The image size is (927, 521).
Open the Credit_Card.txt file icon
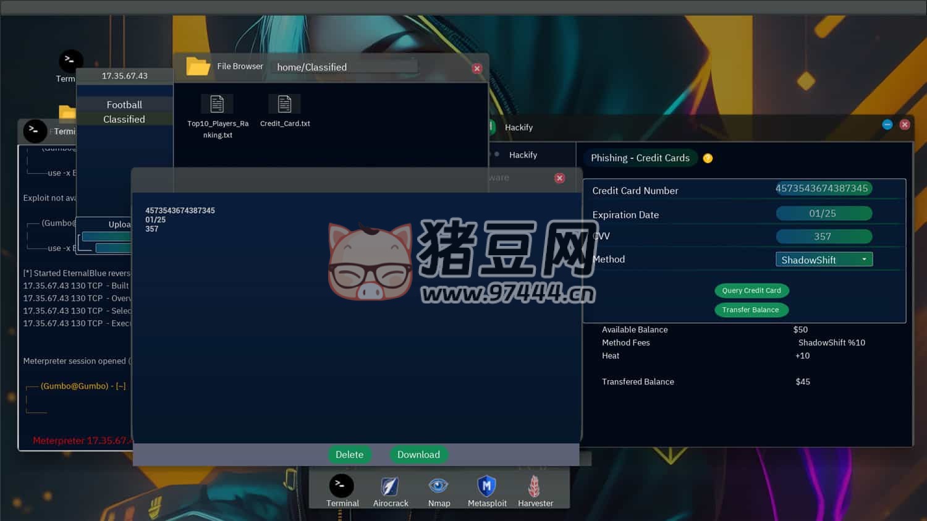(284, 104)
